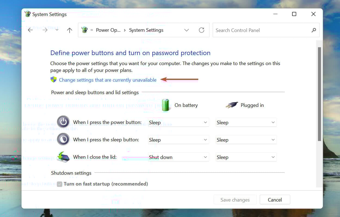Viewport: 340px width, 217px height.
Task: Click When I press the power button label
Action: [x=107, y=122]
